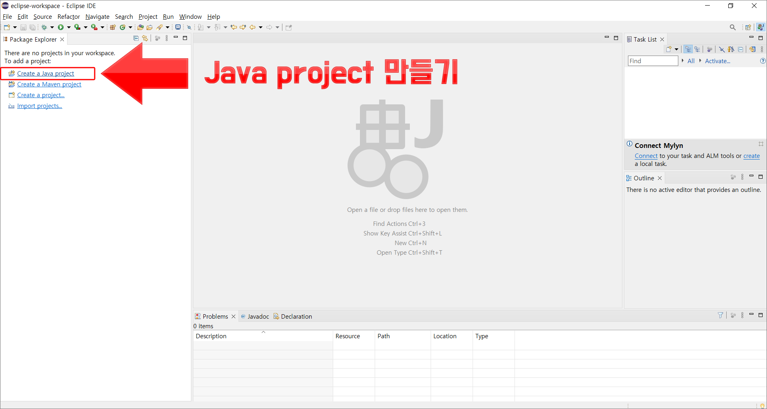Collapse All in Package Explorer
Screen dimensions: 767x409
coord(136,38)
